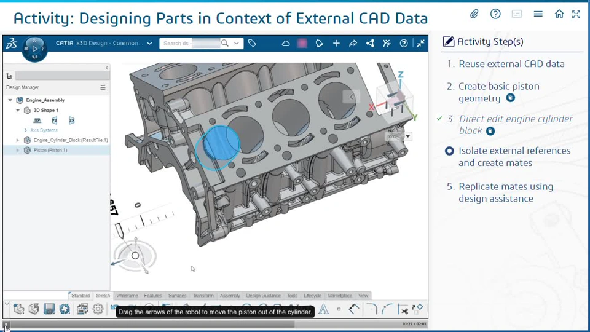Click the polyline tool icon in toolbar
This screenshot has width=590, height=332.
(354, 309)
